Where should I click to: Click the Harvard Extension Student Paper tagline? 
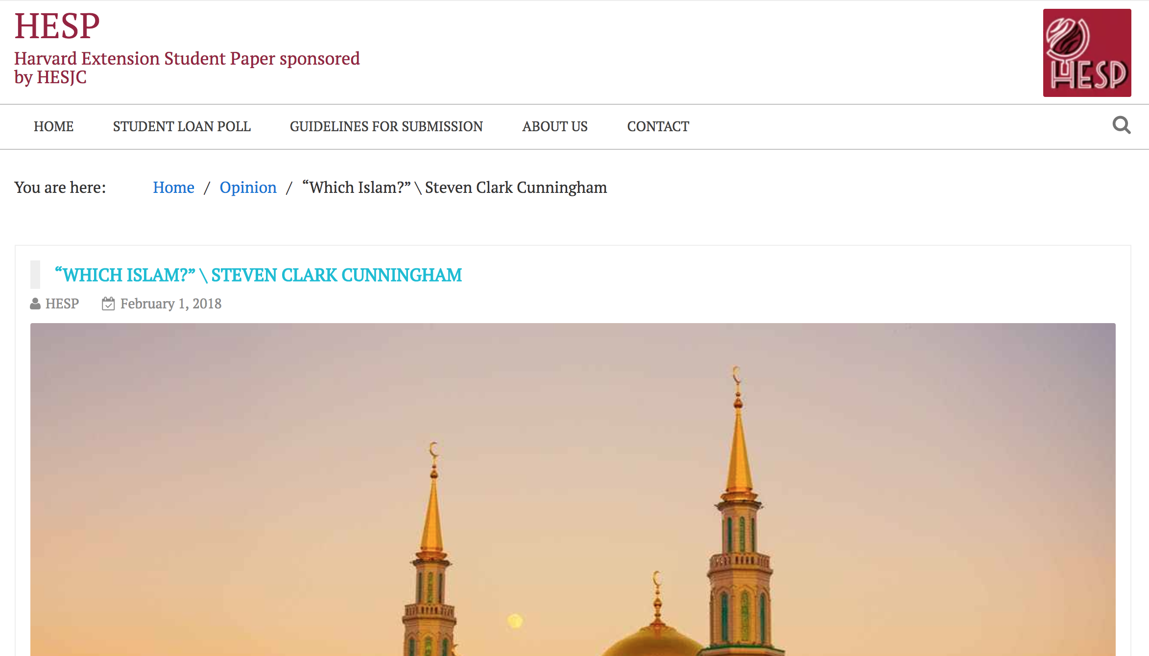(187, 68)
